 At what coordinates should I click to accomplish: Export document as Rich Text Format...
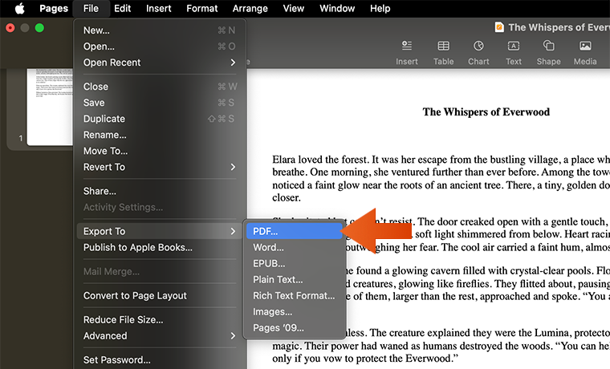(295, 295)
